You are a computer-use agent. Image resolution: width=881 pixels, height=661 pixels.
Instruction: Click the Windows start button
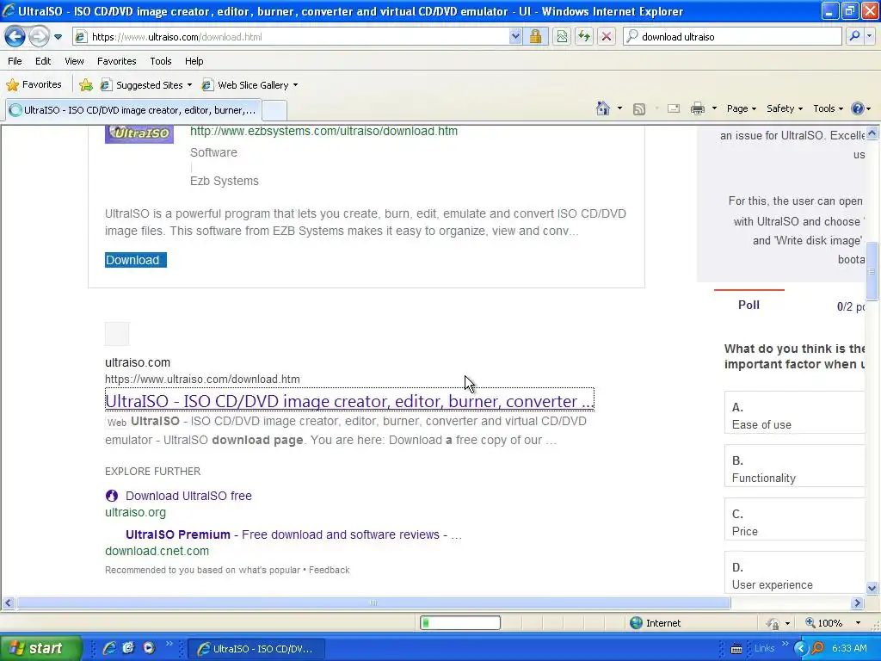pyautogui.click(x=40, y=648)
